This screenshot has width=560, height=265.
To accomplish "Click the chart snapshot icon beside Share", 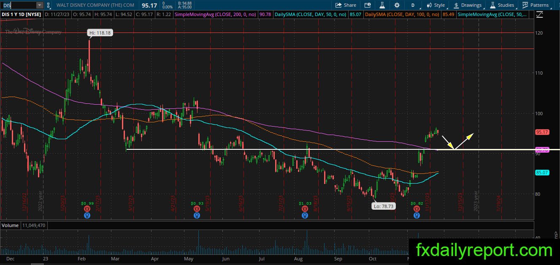I will click(368, 5).
